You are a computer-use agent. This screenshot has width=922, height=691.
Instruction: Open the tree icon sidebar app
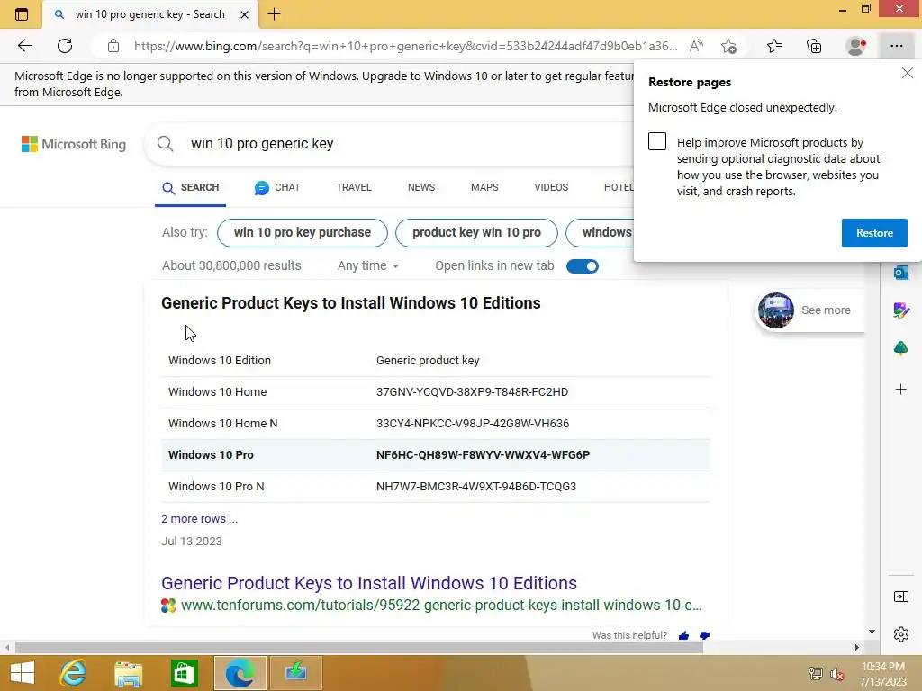tap(900, 348)
